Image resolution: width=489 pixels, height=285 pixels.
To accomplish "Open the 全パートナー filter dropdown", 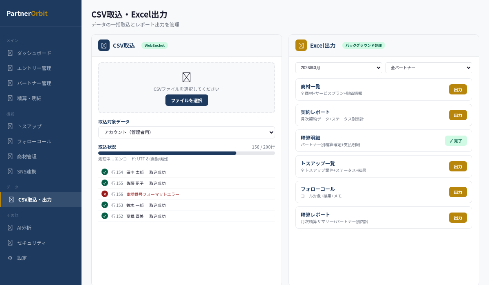I will pyautogui.click(x=429, y=68).
